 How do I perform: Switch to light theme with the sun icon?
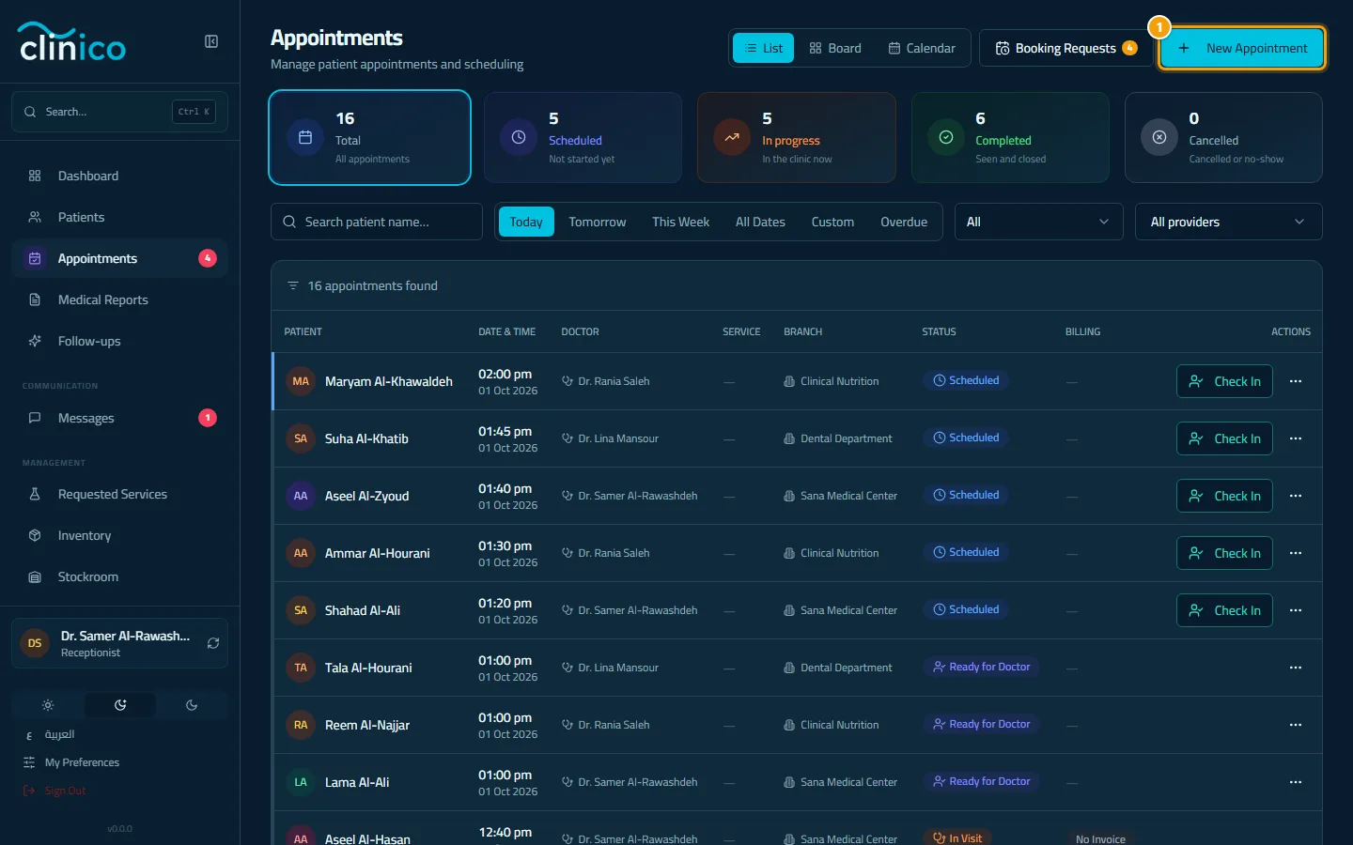pos(48,705)
